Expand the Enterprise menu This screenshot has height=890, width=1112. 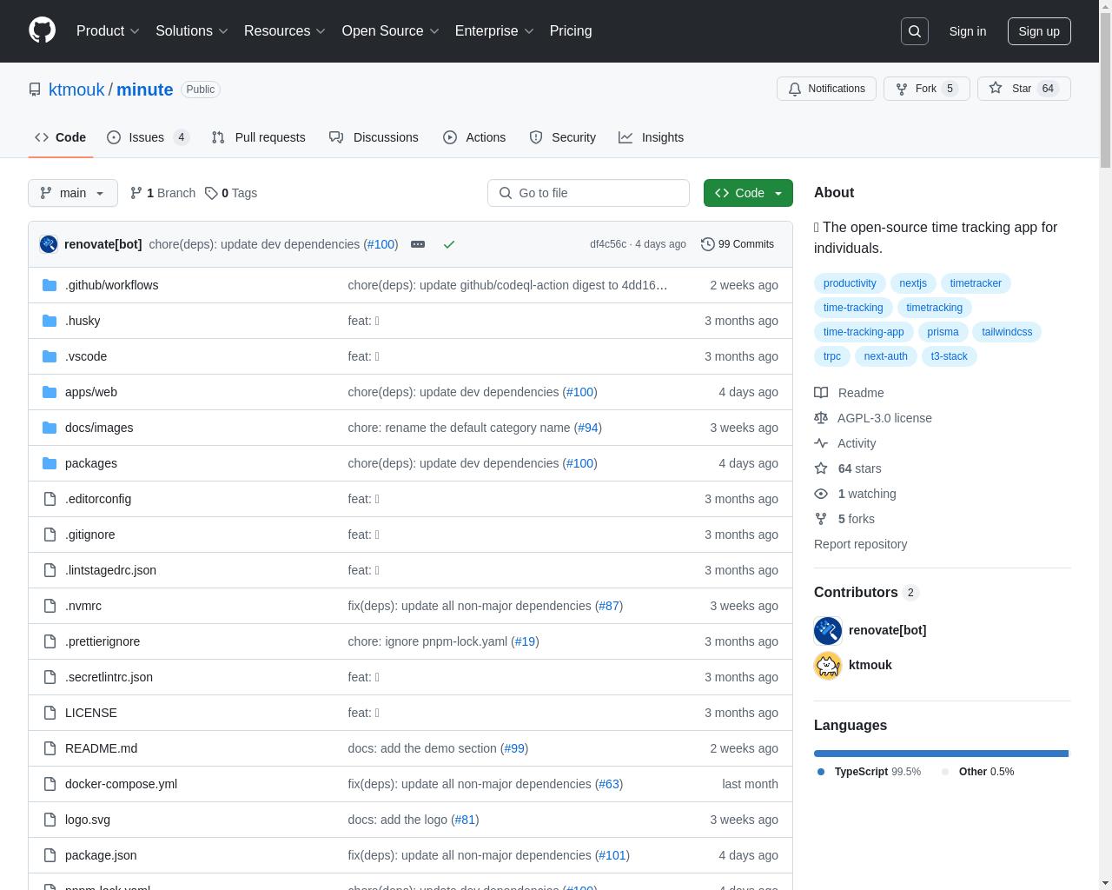[495, 31]
